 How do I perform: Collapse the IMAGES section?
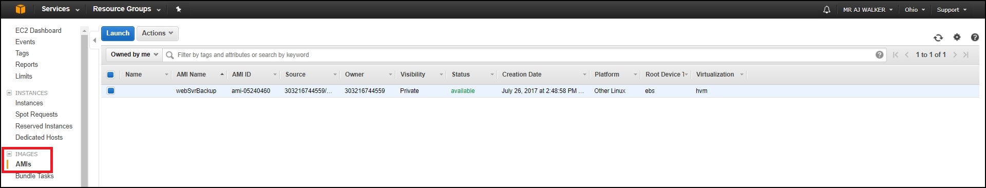9,154
